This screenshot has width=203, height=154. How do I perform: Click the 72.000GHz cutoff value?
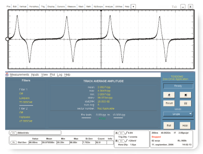click(x=26, y=102)
